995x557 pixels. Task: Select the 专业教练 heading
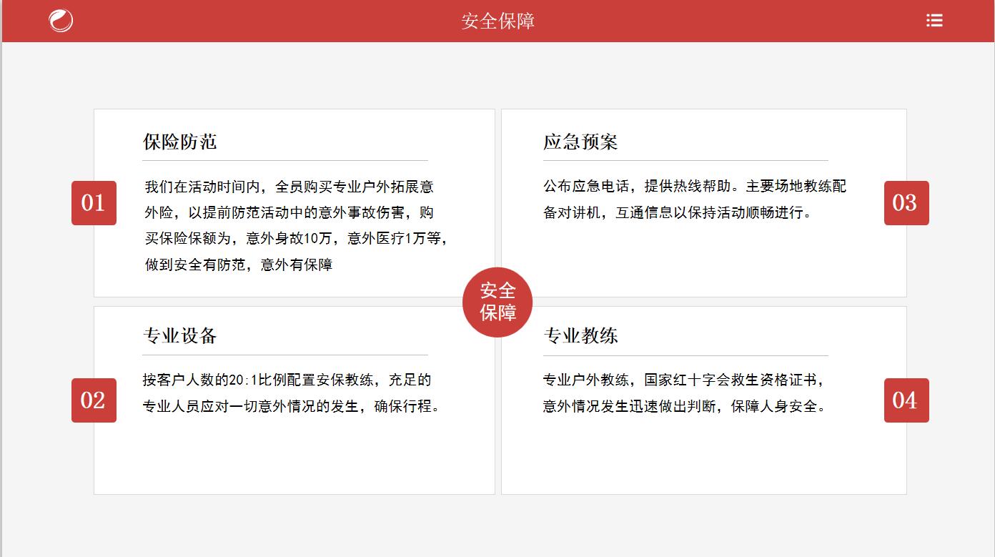coord(580,336)
